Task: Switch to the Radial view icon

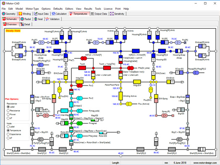Action: tap(22, 19)
